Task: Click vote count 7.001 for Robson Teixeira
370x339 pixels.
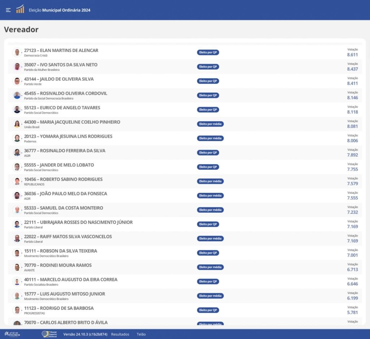Action: tap(352, 255)
